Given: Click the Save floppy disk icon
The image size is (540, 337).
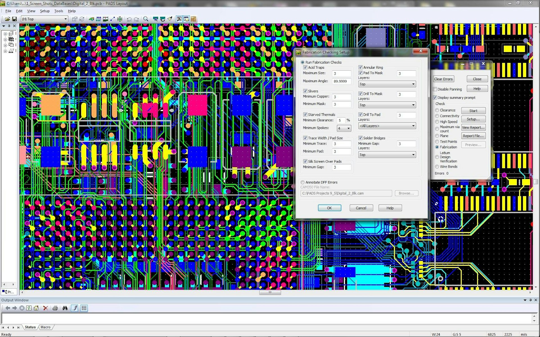Looking at the screenshot, I should click(x=14, y=19).
